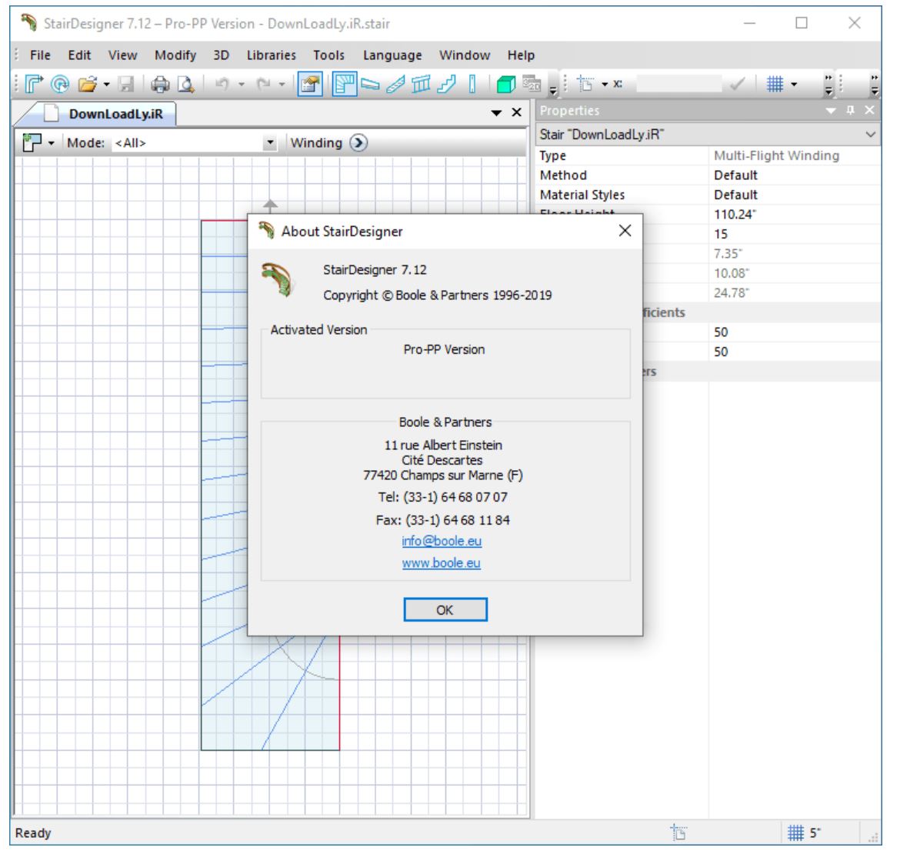Toggle the Properties panel toolbar button
900x854 pixels.
(309, 84)
